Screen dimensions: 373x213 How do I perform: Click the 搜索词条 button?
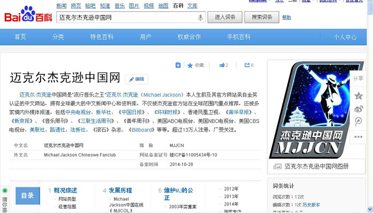pos(262,17)
